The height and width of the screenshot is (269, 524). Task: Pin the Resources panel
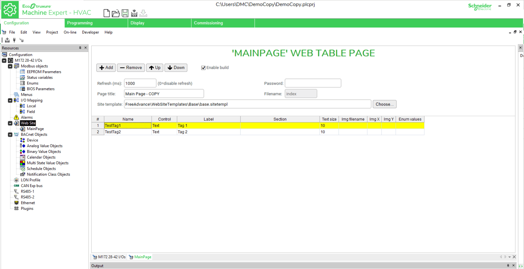pyautogui.click(x=80, y=48)
